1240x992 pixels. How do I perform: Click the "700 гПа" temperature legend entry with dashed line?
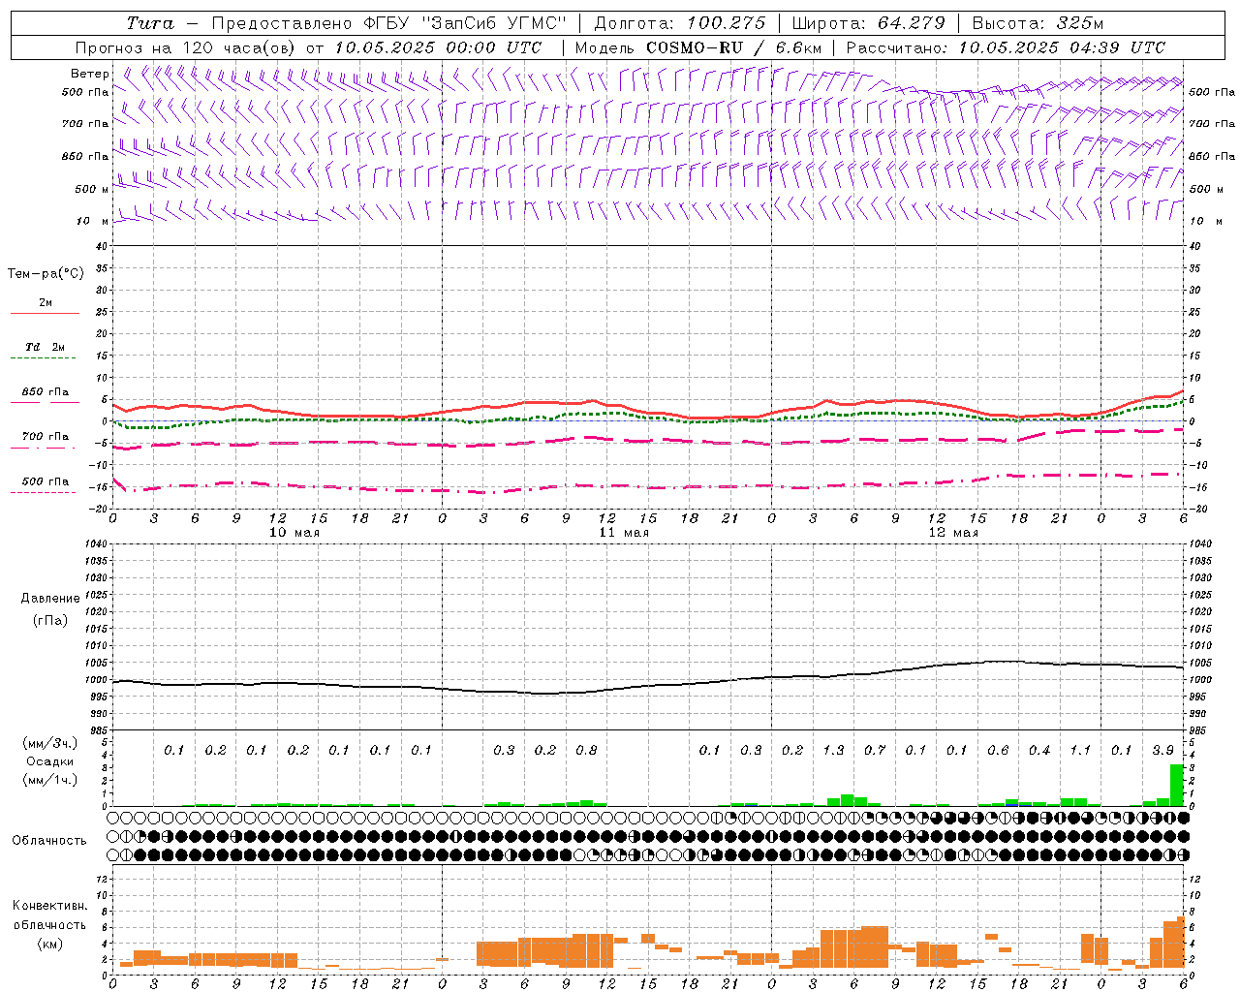point(46,437)
